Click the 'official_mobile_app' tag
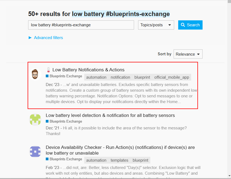Image resolution: width=231 pixels, height=179 pixels. (x=172, y=77)
